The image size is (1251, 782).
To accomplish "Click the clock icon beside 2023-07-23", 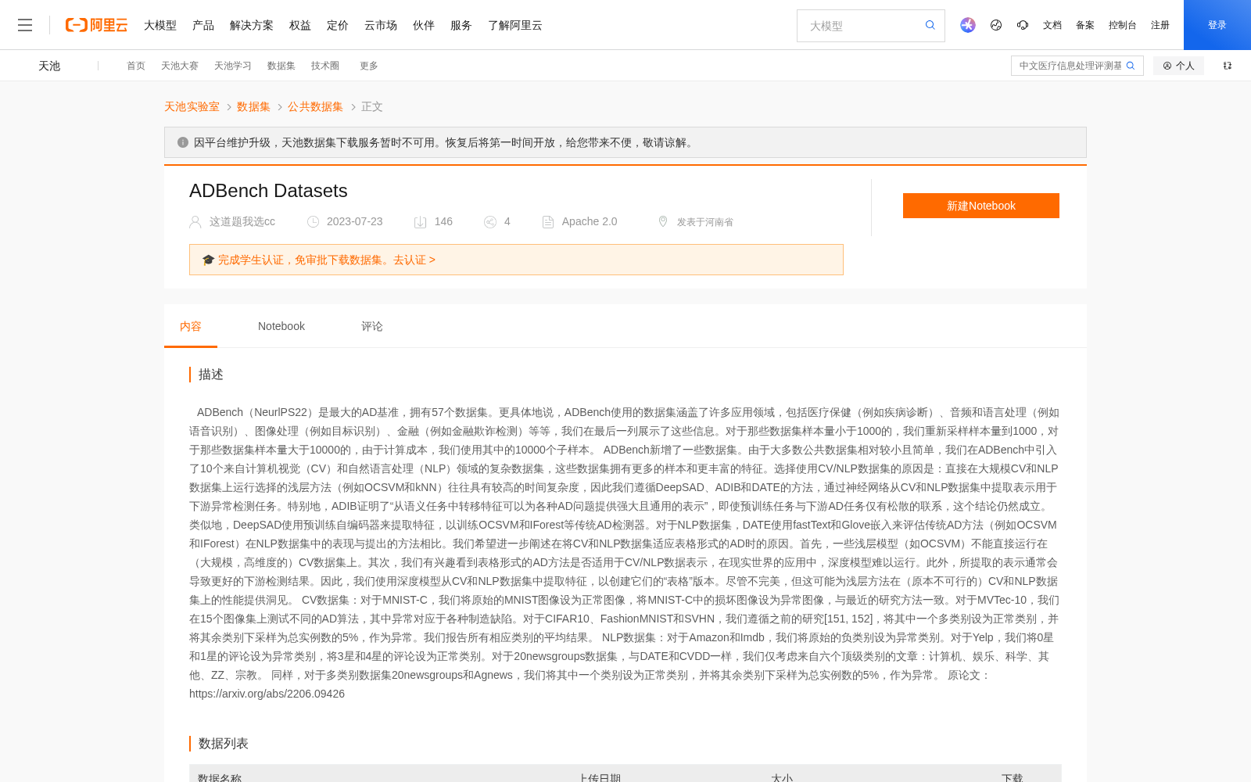I will point(314,222).
